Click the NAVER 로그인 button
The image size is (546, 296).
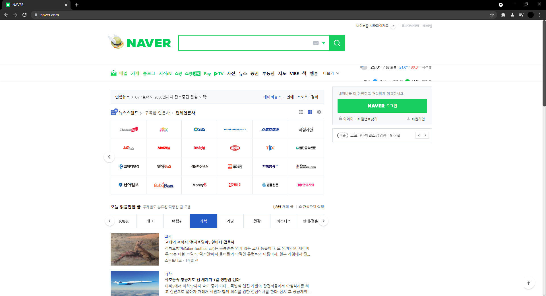382,106
